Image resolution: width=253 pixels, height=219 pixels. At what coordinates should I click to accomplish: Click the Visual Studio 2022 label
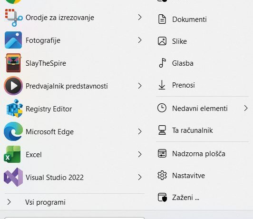(x=55, y=177)
